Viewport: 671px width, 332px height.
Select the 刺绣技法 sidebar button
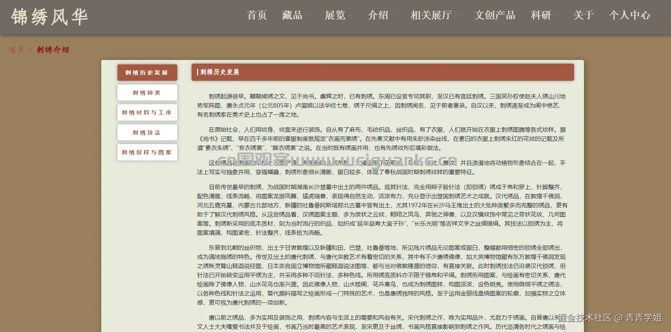click(x=147, y=132)
